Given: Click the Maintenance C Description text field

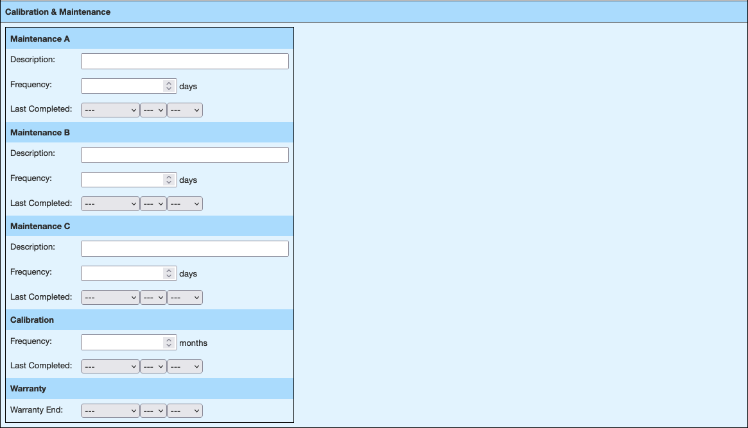Looking at the screenshot, I should coord(184,248).
